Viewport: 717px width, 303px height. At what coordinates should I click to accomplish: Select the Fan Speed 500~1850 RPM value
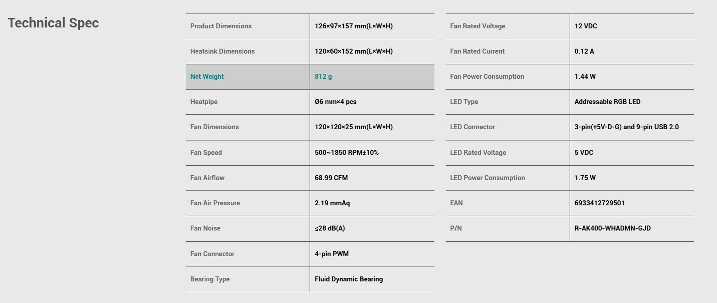click(347, 153)
